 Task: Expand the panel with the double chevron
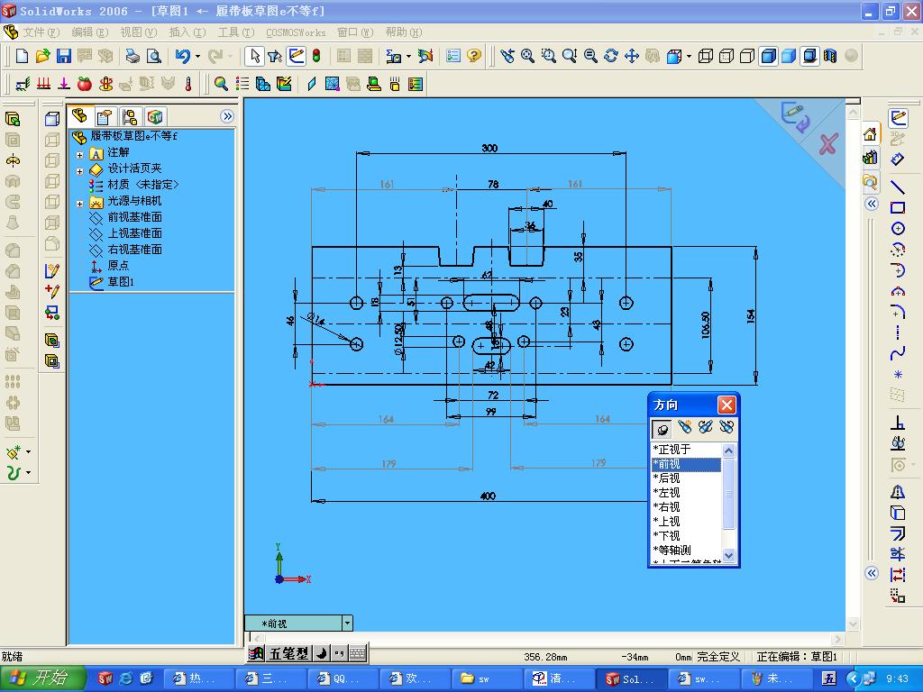[x=227, y=116]
